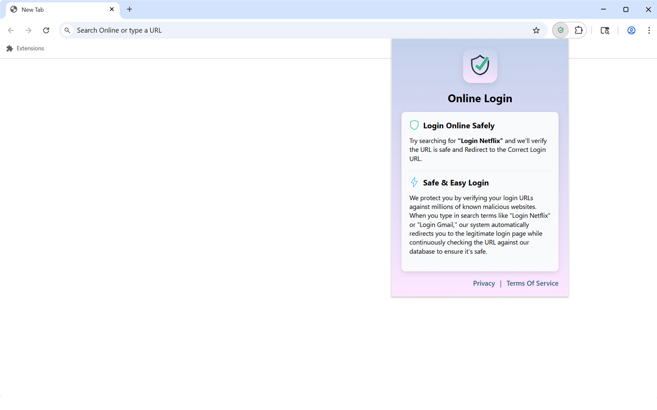
Task: Close the New Tab tab
Action: (x=111, y=9)
